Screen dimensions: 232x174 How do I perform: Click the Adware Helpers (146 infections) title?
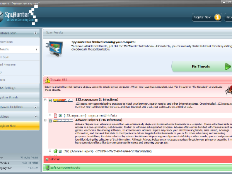[x=99, y=120]
